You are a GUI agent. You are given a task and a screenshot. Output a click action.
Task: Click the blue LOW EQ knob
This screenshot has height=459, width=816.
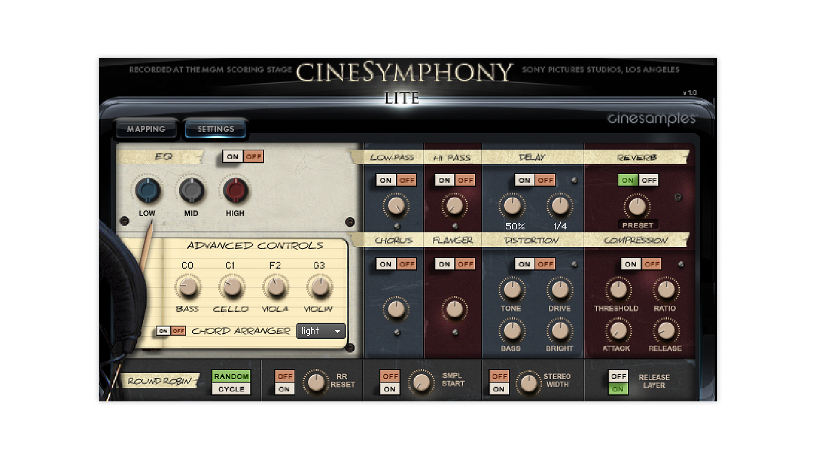147,190
